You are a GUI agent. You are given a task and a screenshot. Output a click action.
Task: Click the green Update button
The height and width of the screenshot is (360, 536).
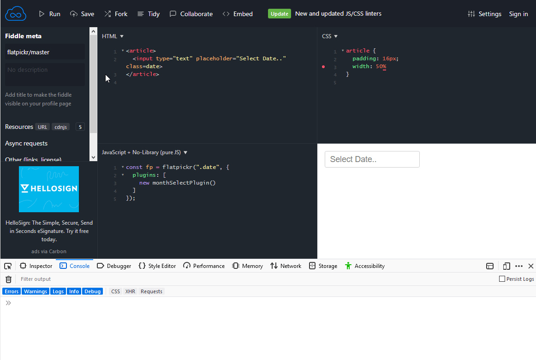coord(279,14)
